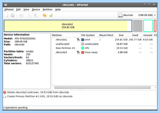Click the 2 operations pending status text

click(x=15, y=108)
